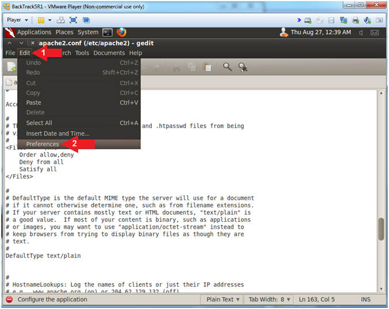The width and height of the screenshot is (389, 309).
Task: Click the "Order allow,deny" line
Action: (x=47, y=155)
